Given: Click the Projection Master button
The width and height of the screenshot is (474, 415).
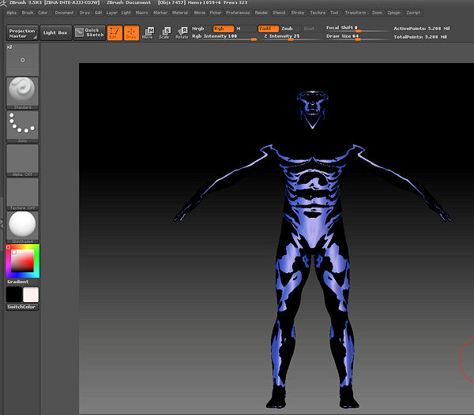Looking at the screenshot, I should point(22,33).
